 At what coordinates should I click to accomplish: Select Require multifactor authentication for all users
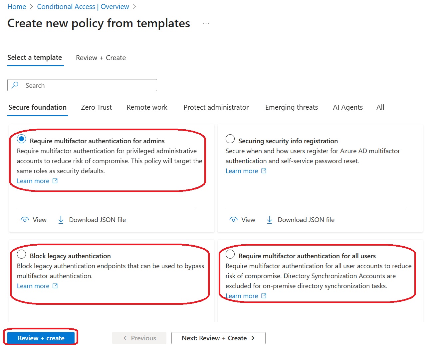pyautogui.click(x=230, y=254)
